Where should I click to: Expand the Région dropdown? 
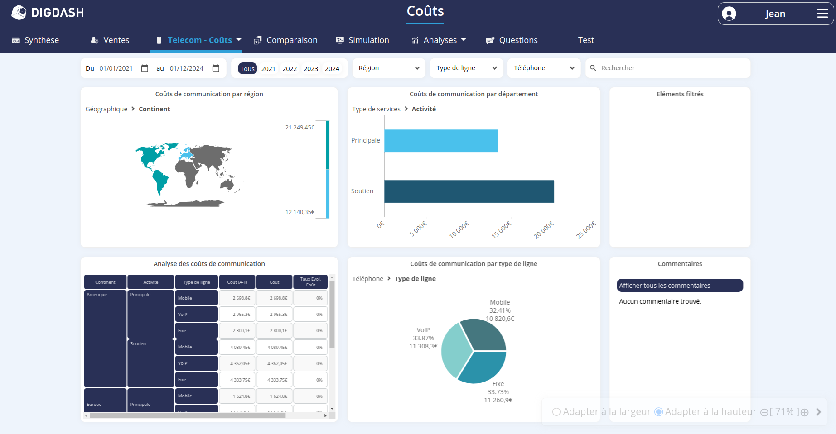click(388, 68)
